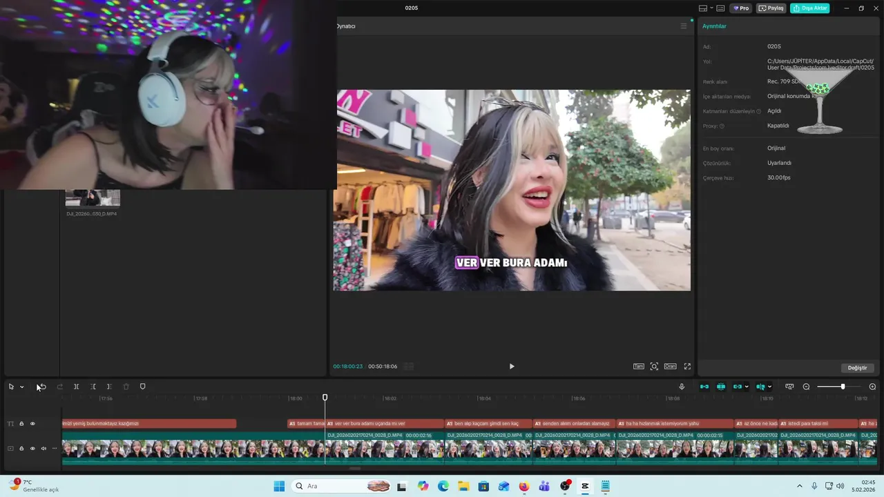Select subtitle clip 'senden alırım onlardan alamayız'

click(574, 424)
